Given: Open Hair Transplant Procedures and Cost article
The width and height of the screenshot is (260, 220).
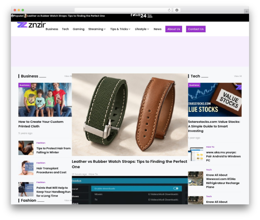Looking at the screenshot, I should coord(51,170).
